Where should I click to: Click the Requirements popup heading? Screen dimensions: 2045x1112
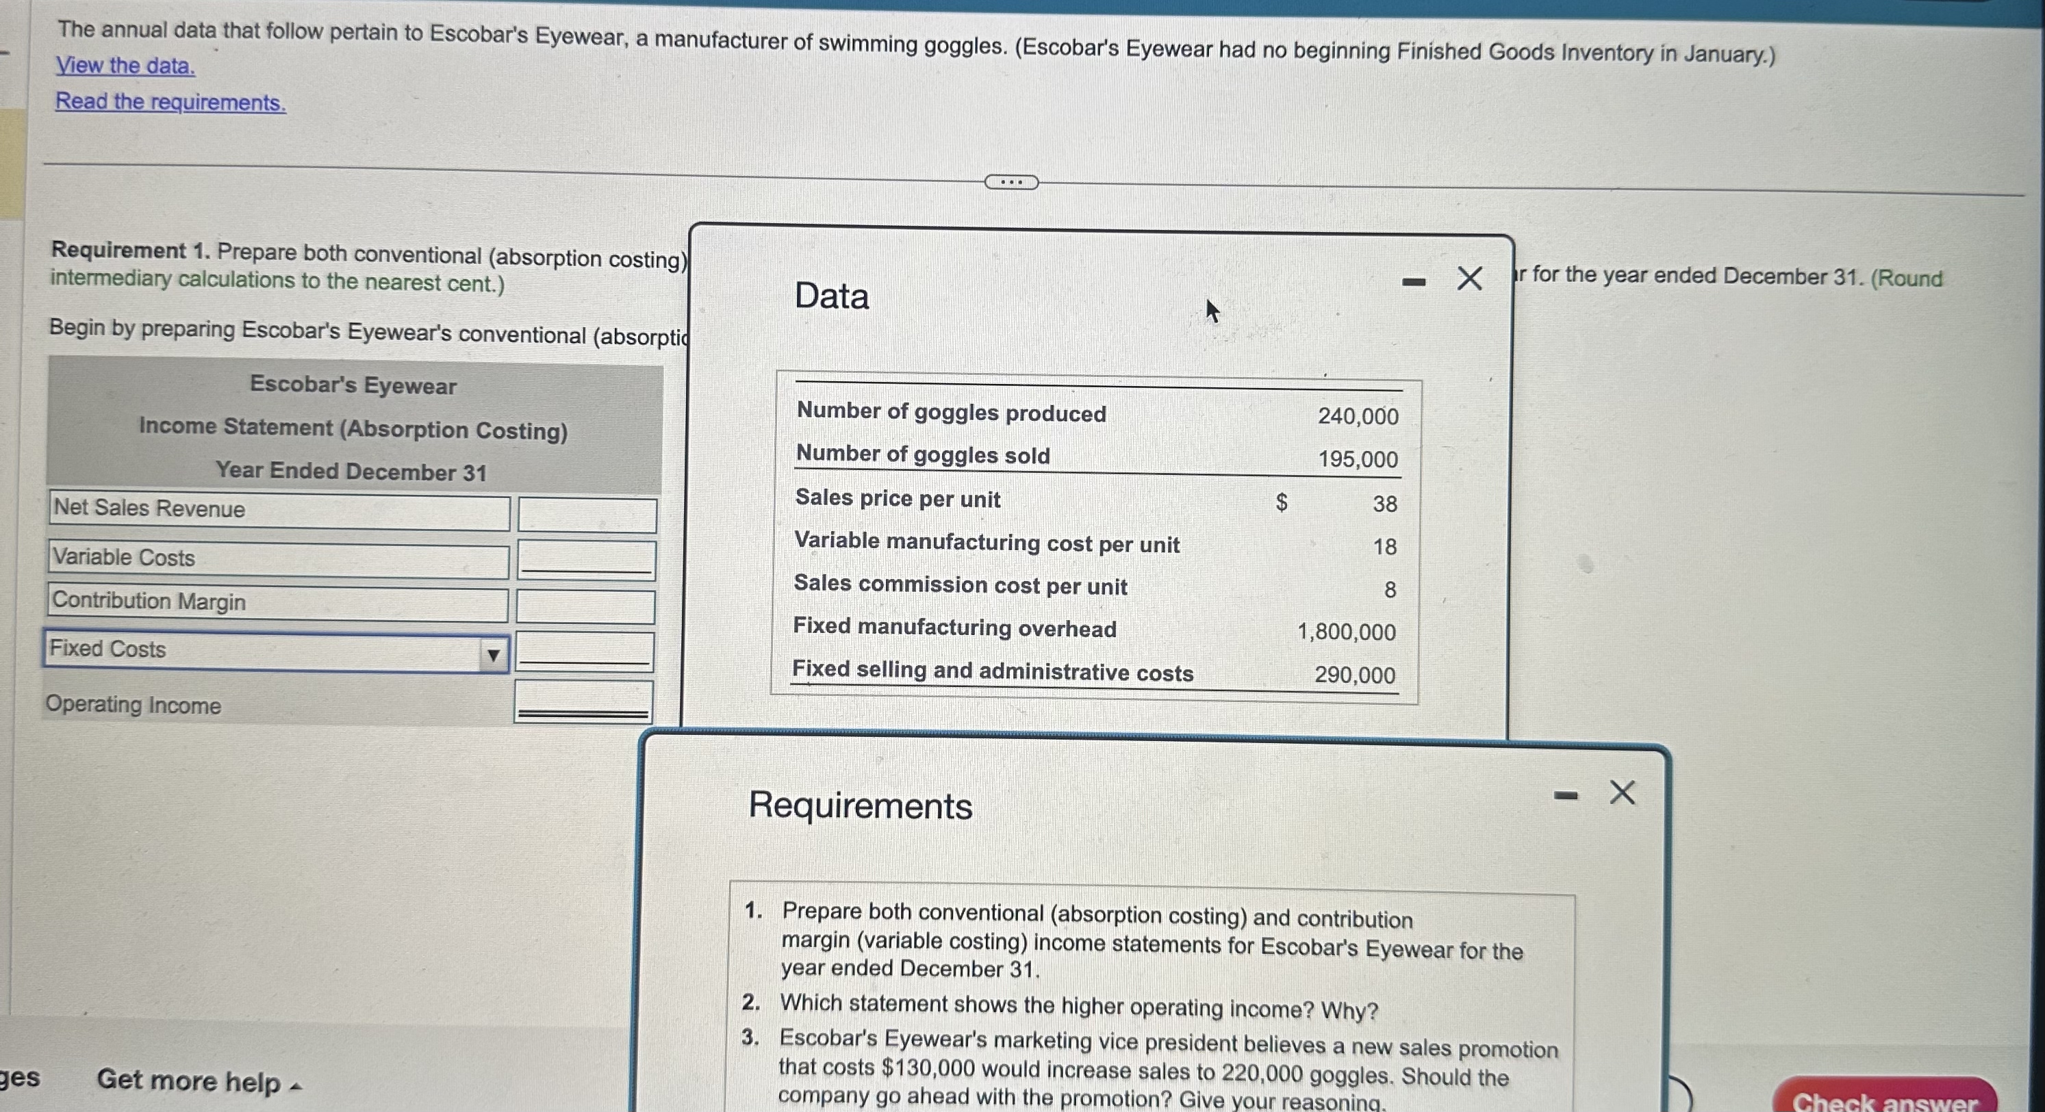860,805
